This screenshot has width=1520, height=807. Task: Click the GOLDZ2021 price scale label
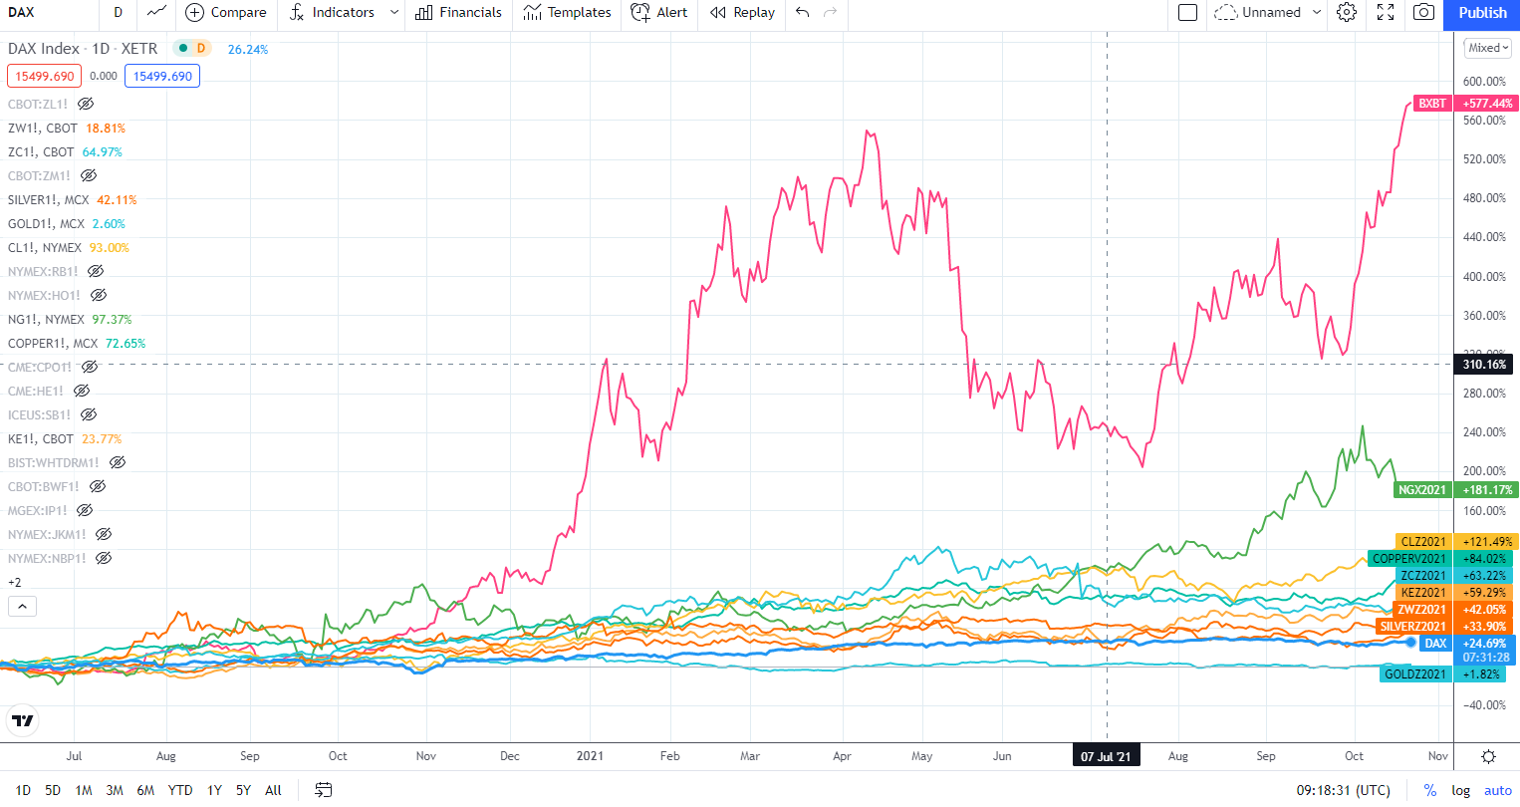1415,674
